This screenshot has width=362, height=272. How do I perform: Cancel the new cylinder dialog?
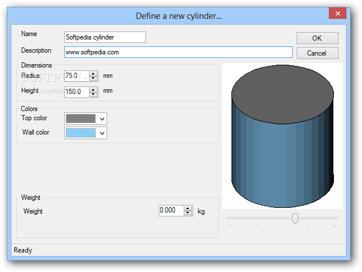[x=317, y=53]
